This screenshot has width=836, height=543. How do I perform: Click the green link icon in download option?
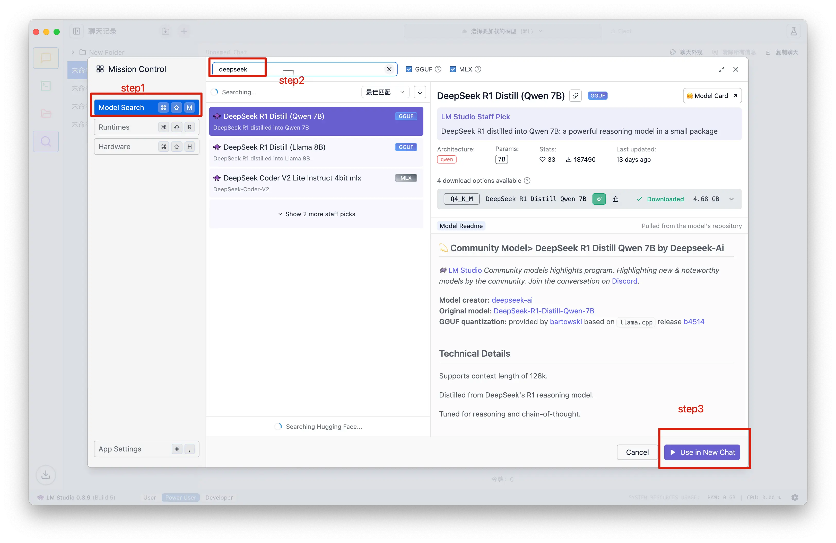tap(598, 199)
